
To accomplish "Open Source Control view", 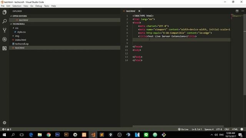I will pos(4,30).
